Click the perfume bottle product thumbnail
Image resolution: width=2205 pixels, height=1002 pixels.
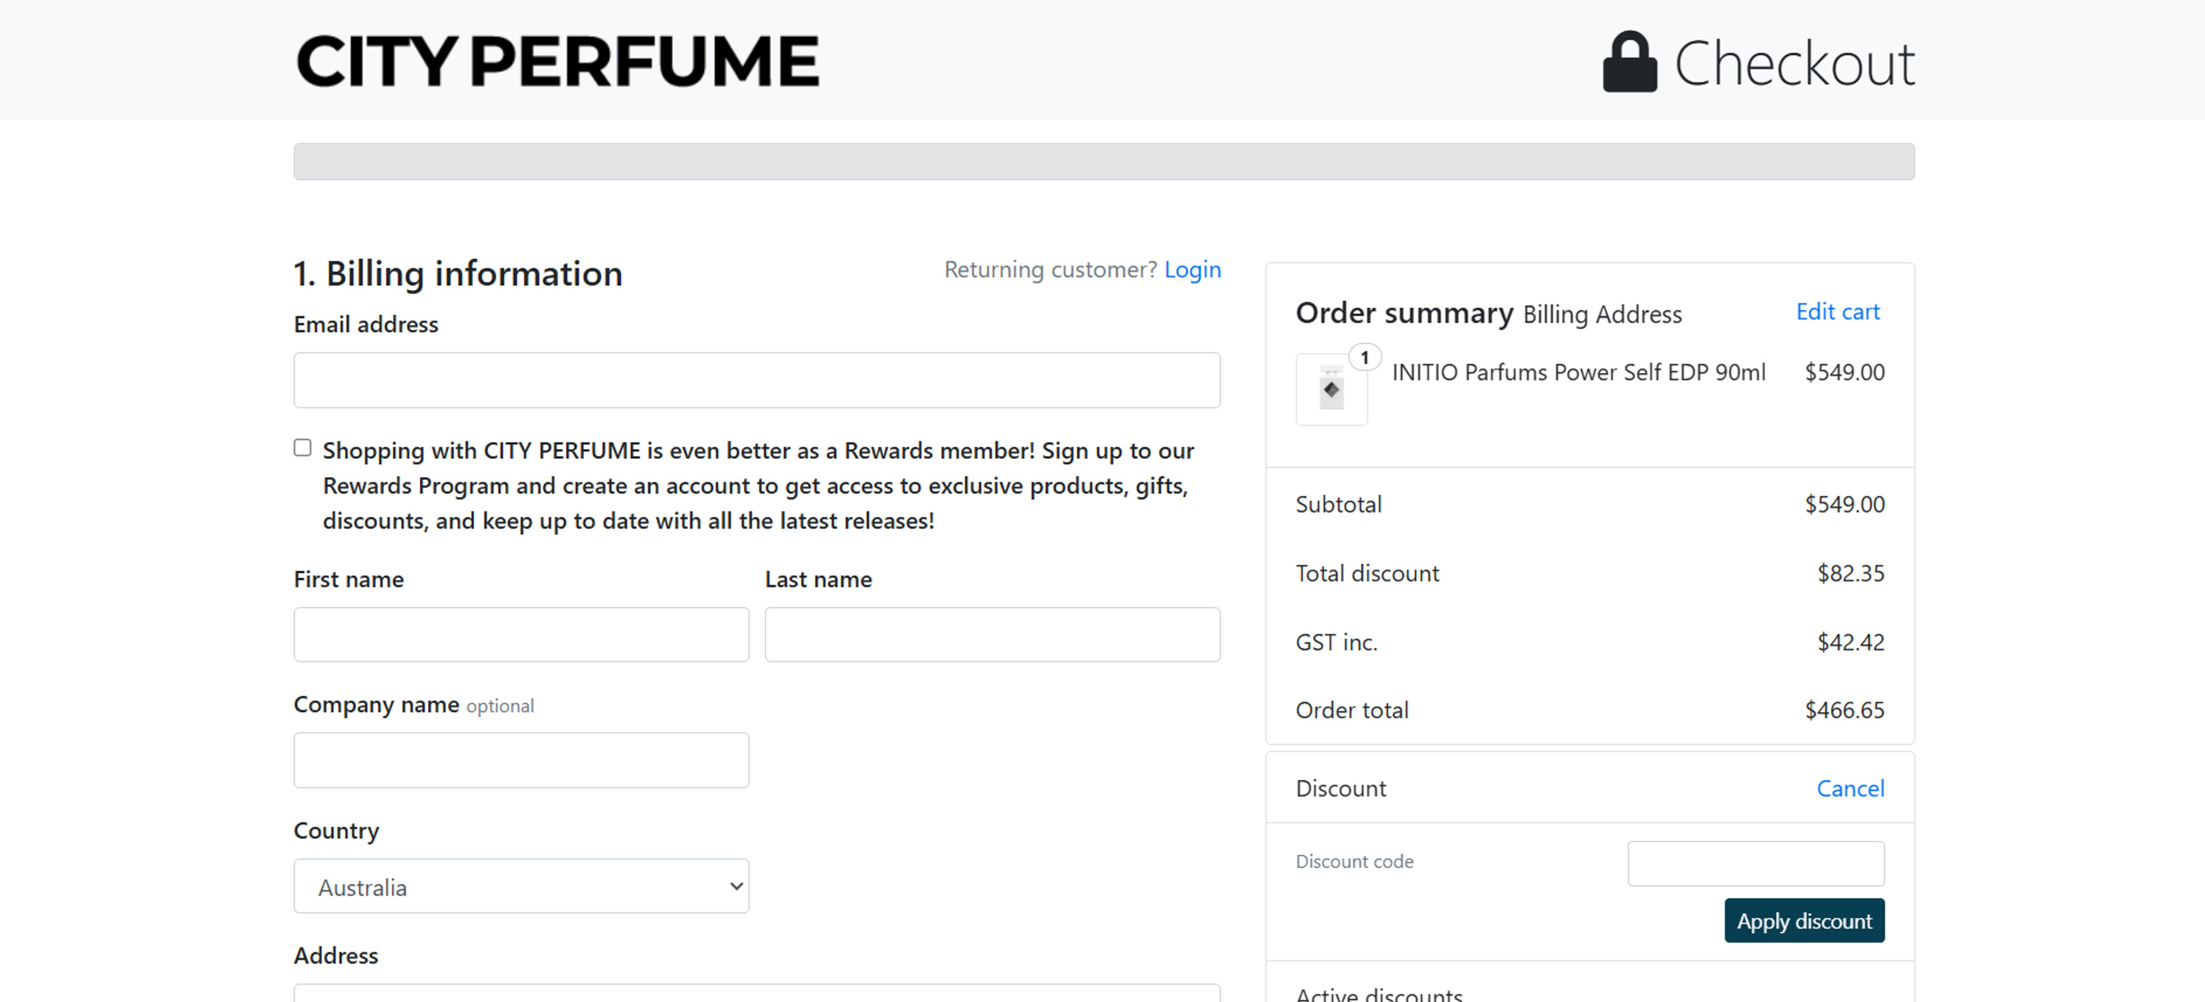1331,390
